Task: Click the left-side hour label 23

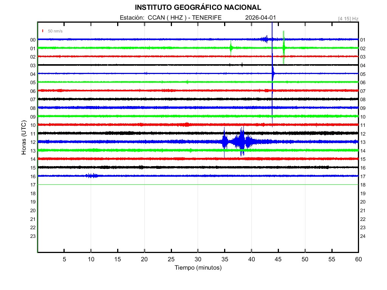Action: (x=33, y=236)
